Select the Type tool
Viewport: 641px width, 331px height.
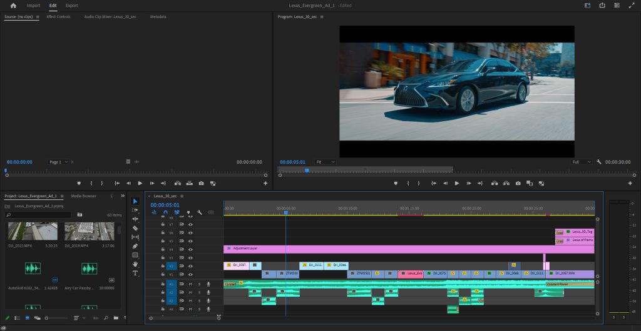pyautogui.click(x=135, y=273)
